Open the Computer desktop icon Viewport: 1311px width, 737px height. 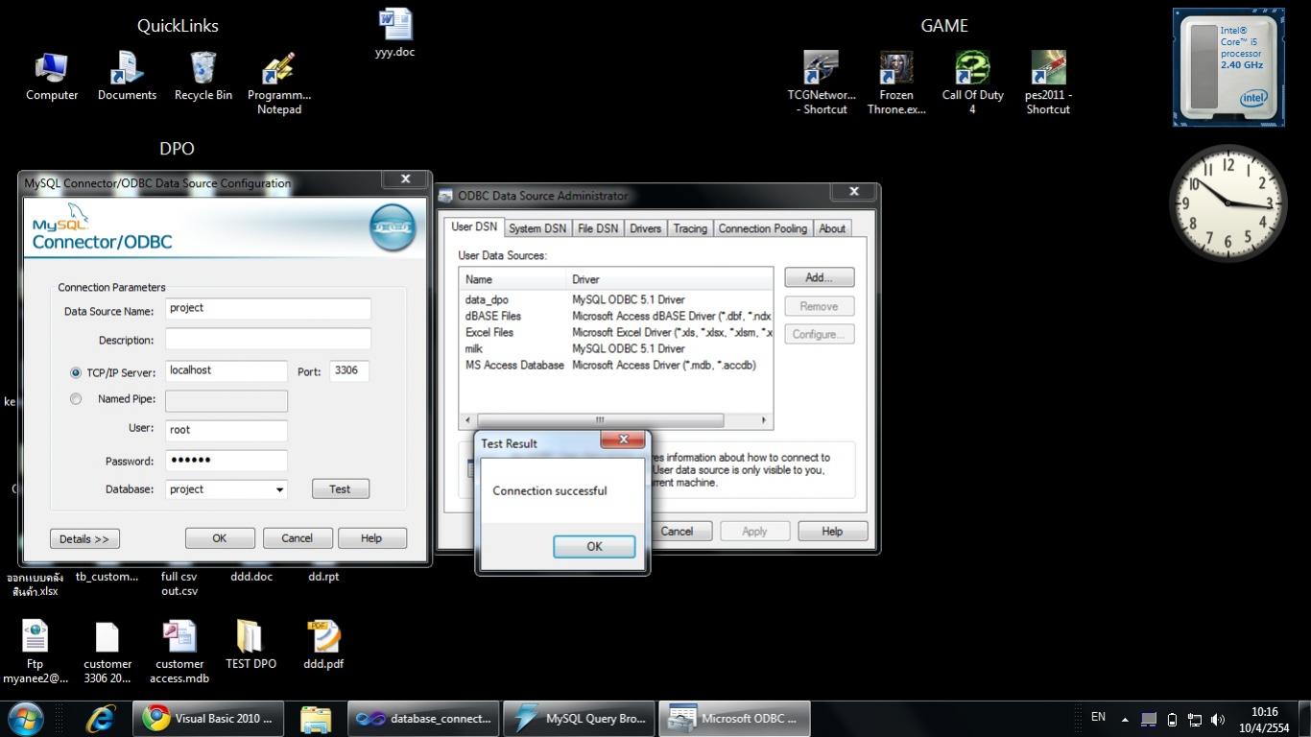52,76
